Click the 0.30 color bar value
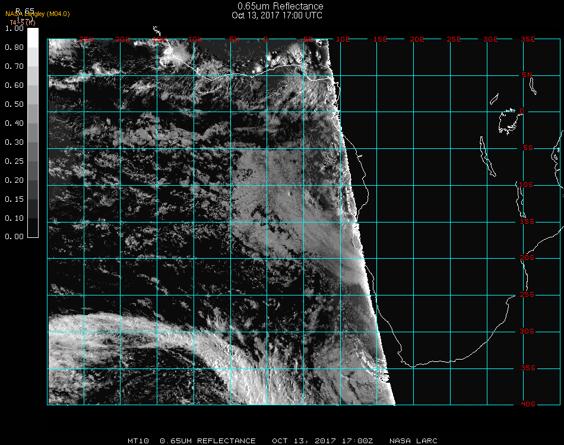The image size is (564, 445). 14,142
